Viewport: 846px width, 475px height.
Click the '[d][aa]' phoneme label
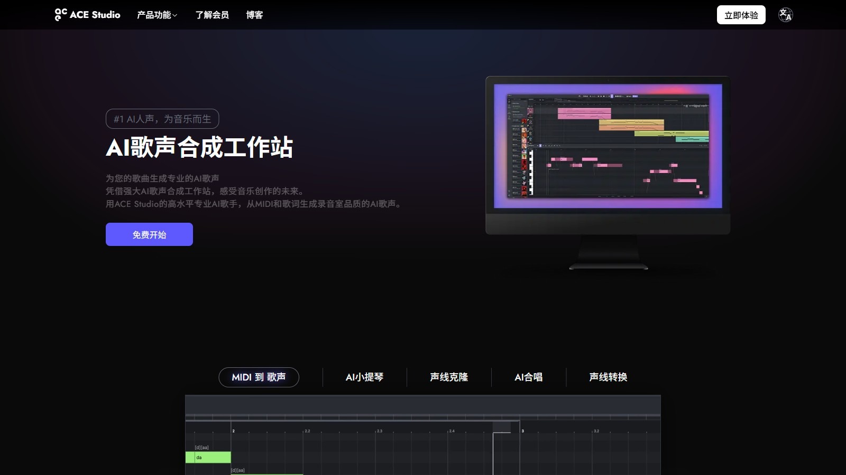coord(203,446)
